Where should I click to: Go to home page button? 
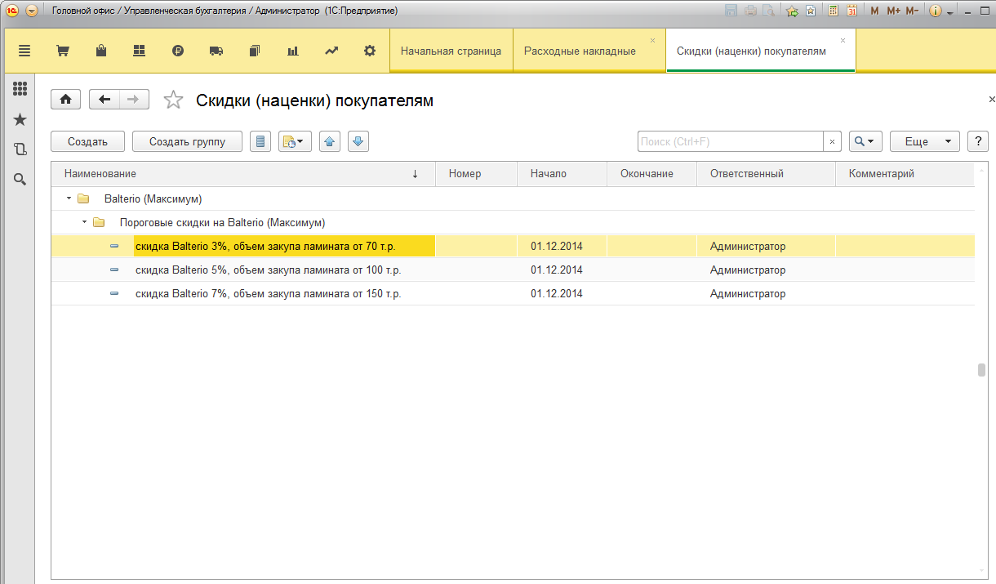[x=65, y=100]
